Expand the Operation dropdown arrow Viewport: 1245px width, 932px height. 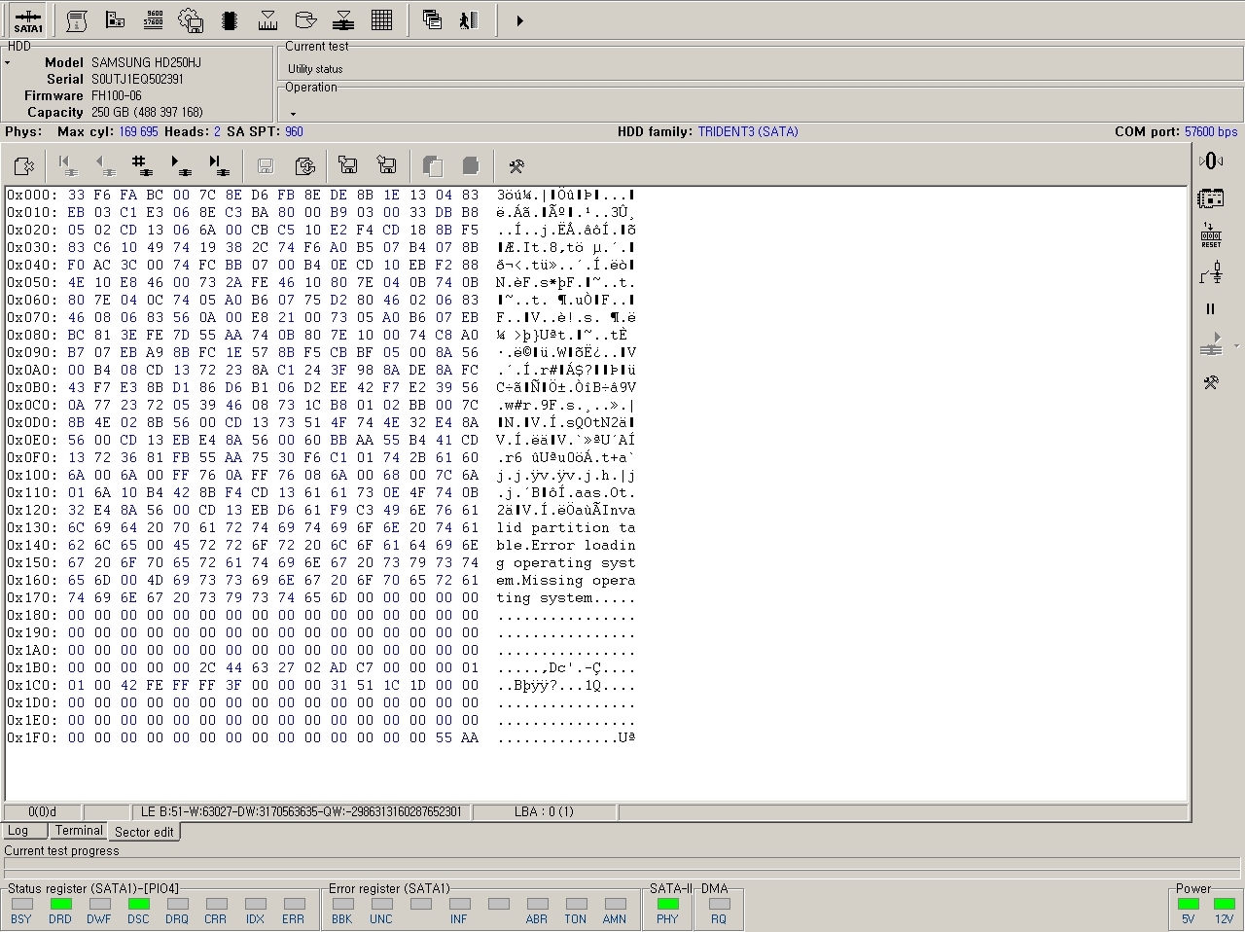coord(293,114)
